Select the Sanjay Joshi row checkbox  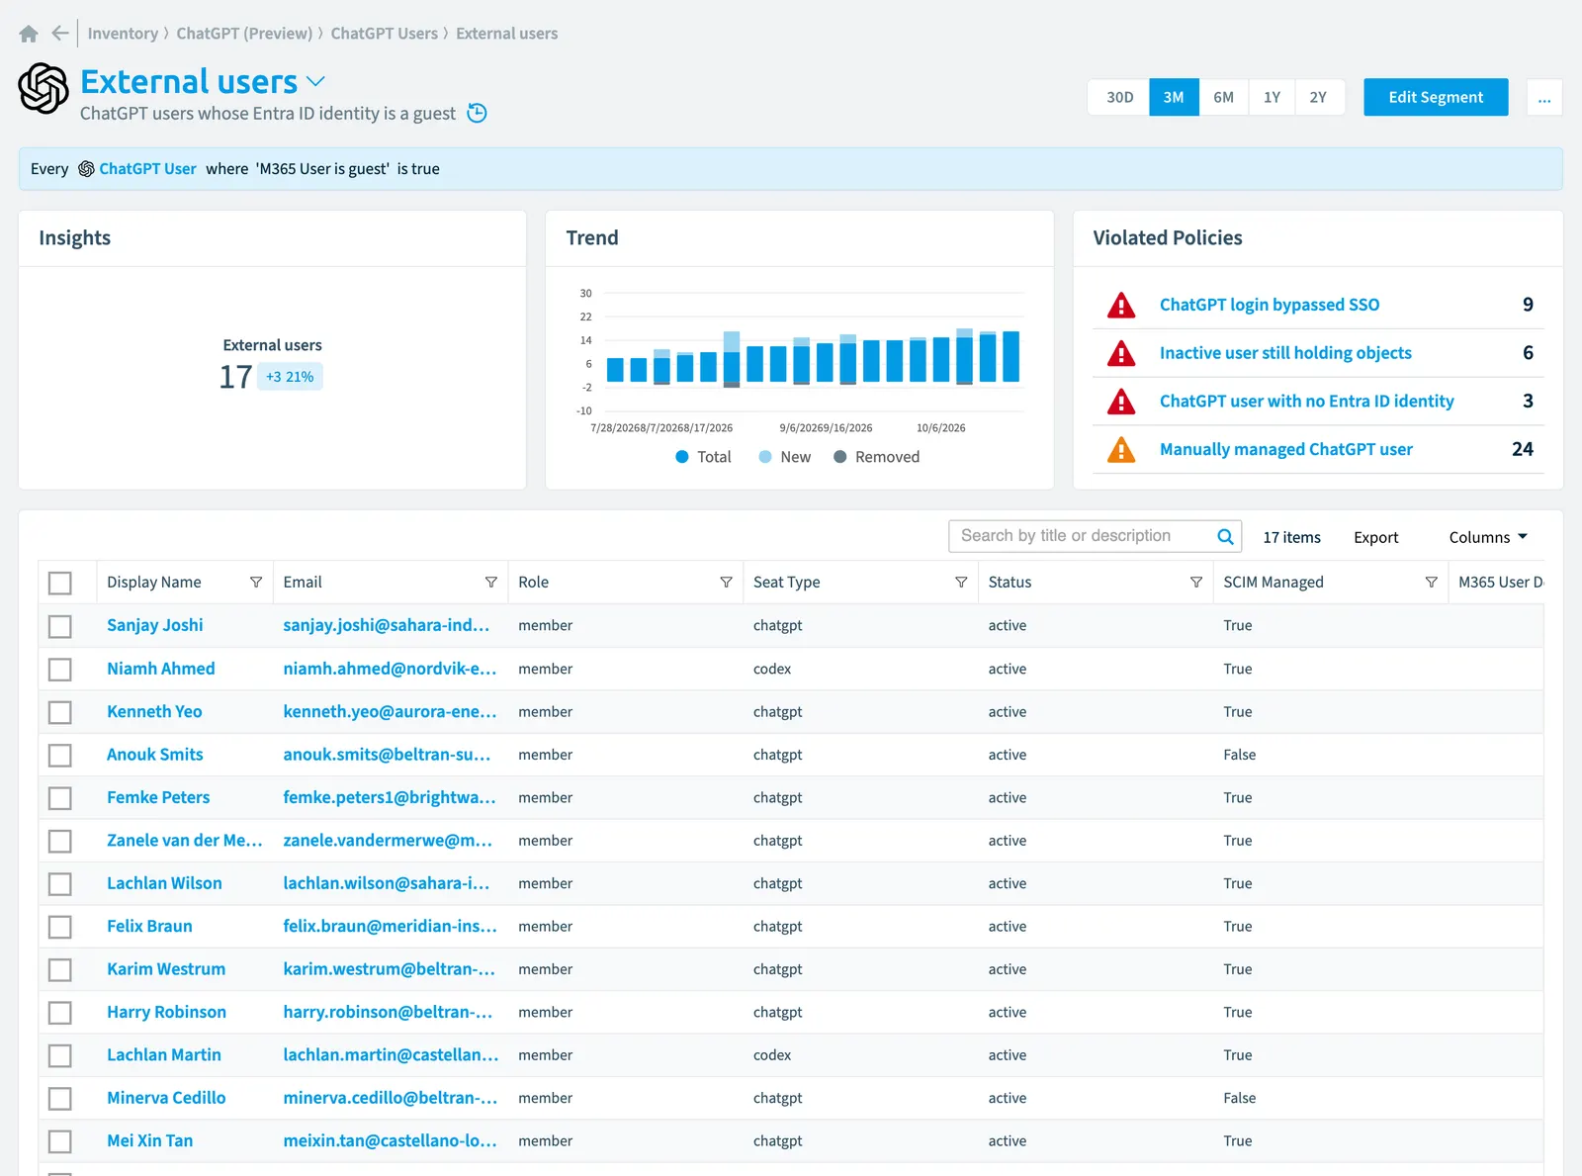(60, 626)
